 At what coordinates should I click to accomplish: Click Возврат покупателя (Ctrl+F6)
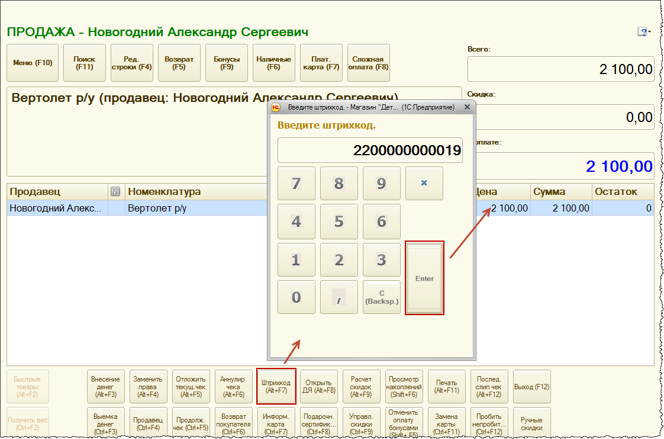tap(233, 424)
